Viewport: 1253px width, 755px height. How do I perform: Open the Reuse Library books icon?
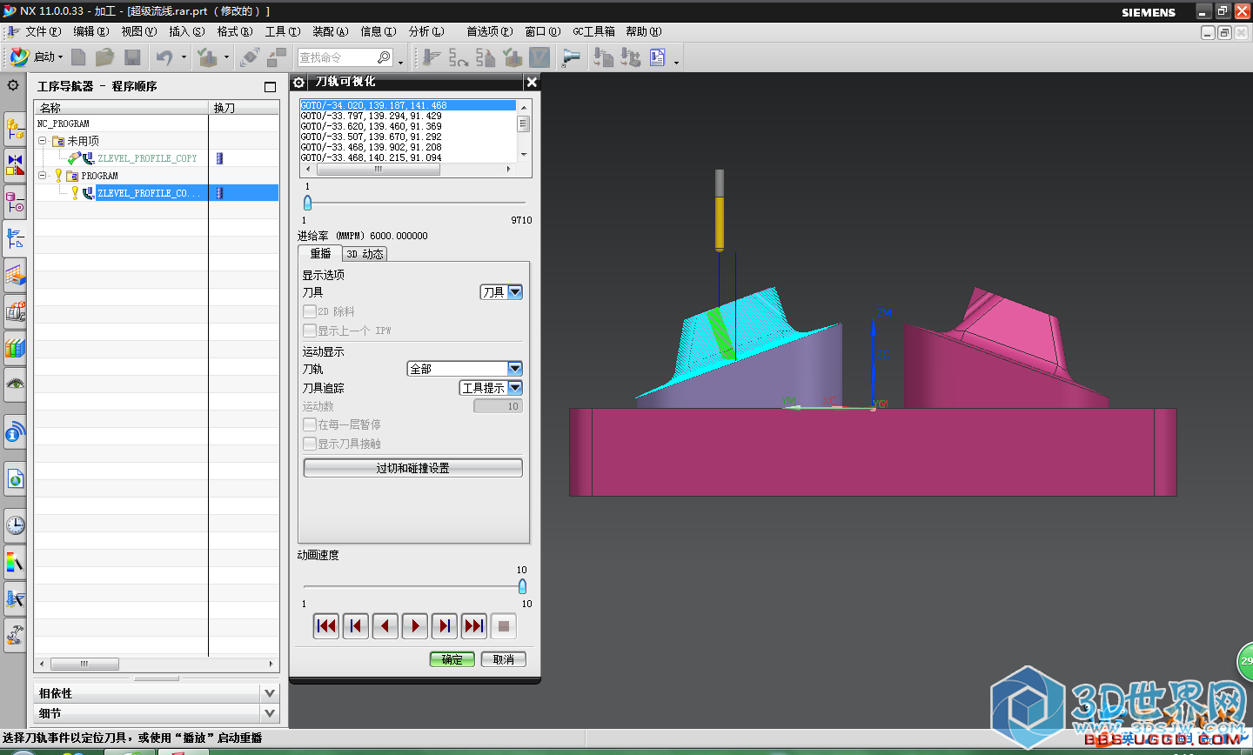click(x=15, y=348)
